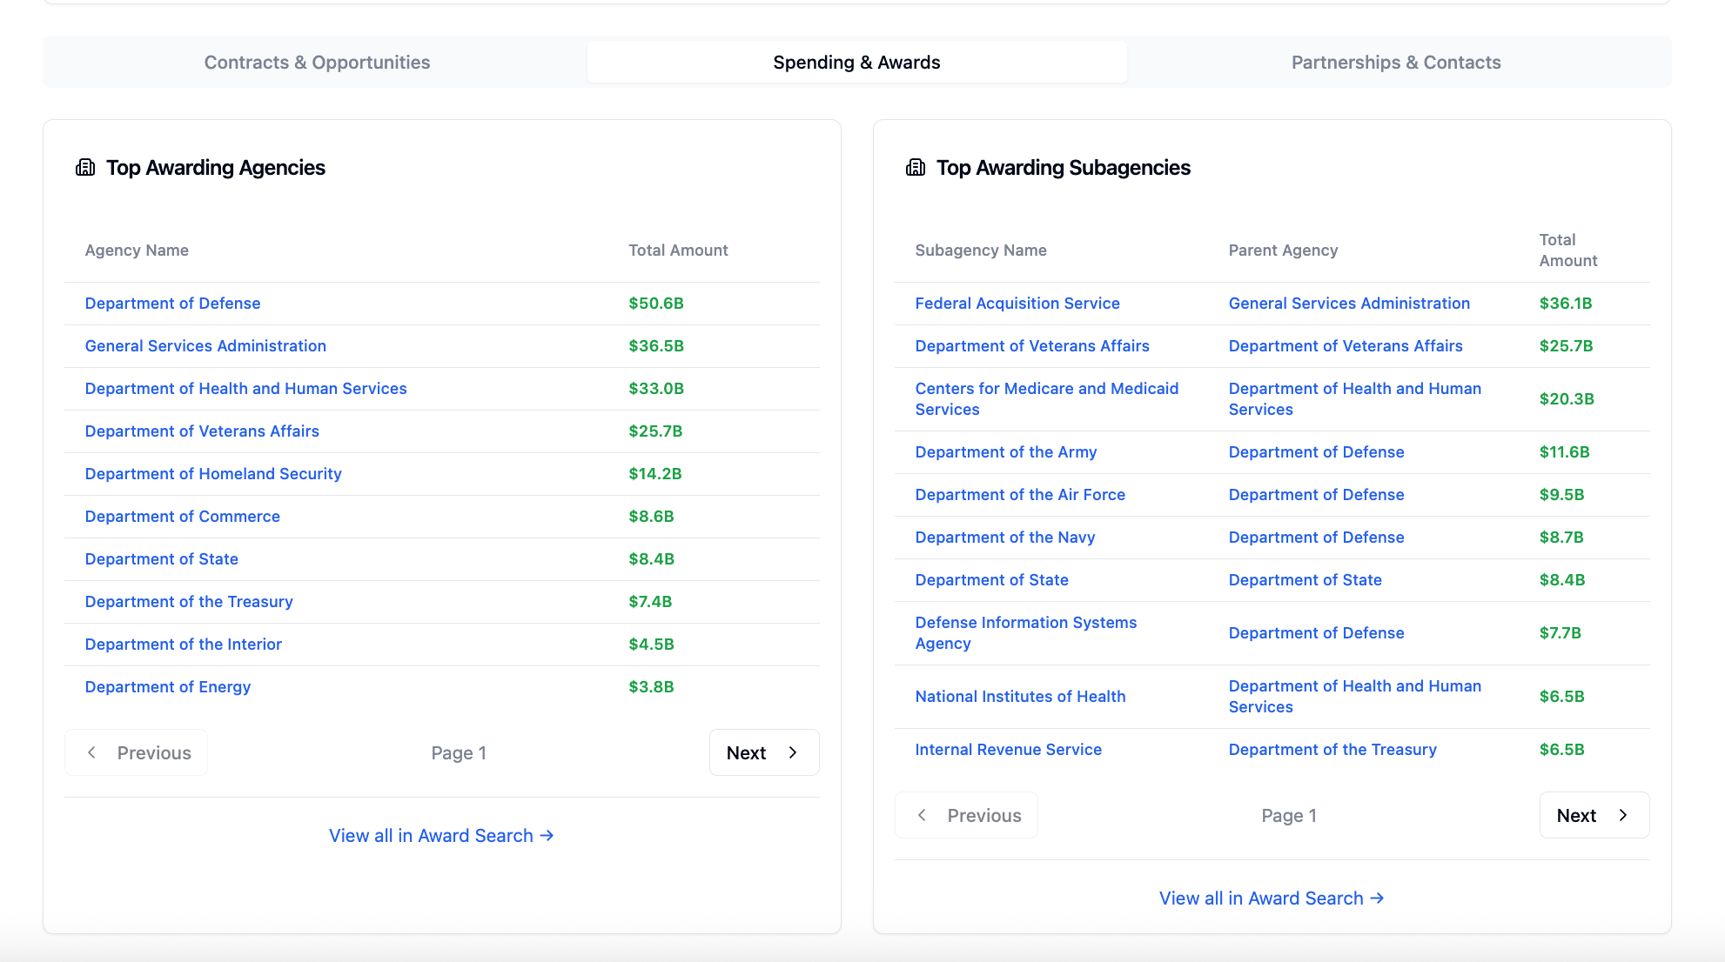Click the left chevron on subagencies Previous button
The height and width of the screenshot is (962, 1725).
click(923, 815)
